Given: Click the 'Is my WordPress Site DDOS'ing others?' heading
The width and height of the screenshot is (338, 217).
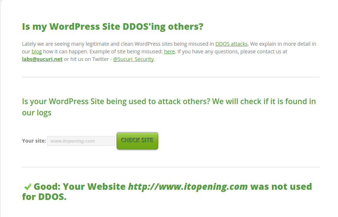Looking at the screenshot, I should coord(113,27).
